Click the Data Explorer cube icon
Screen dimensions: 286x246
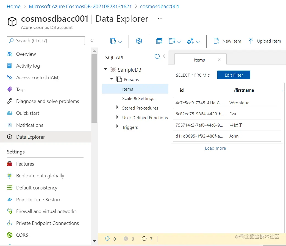[10, 137]
